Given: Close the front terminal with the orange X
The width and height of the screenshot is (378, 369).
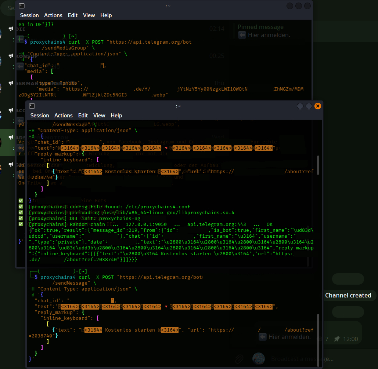Looking at the screenshot, I should (318, 106).
